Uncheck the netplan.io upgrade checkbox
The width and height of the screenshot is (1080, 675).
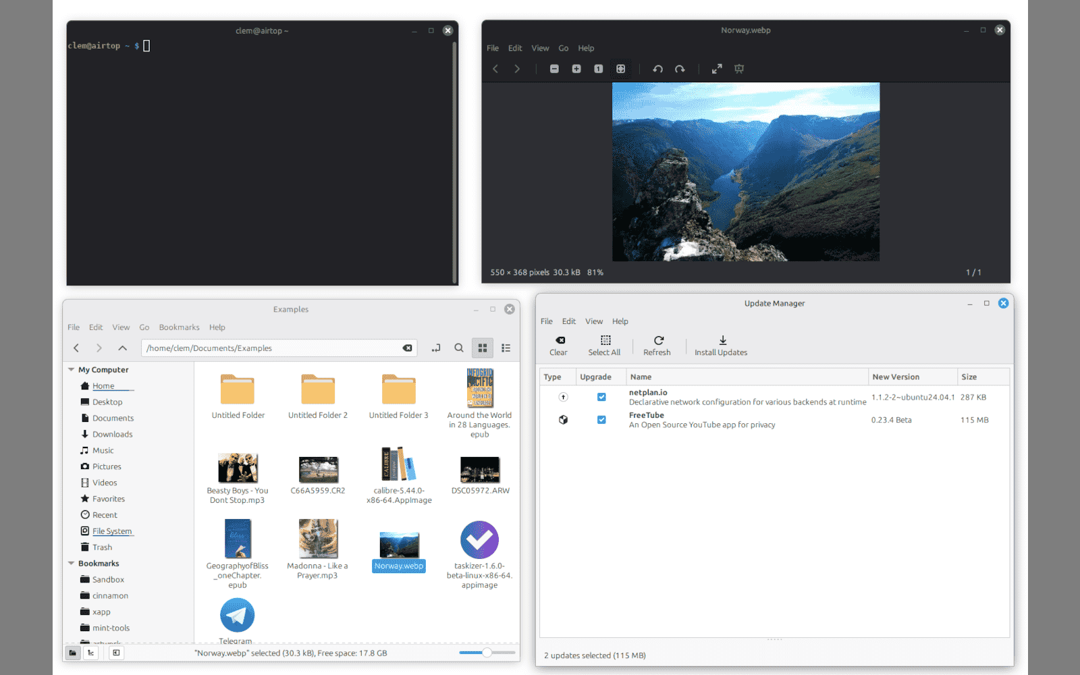(601, 397)
